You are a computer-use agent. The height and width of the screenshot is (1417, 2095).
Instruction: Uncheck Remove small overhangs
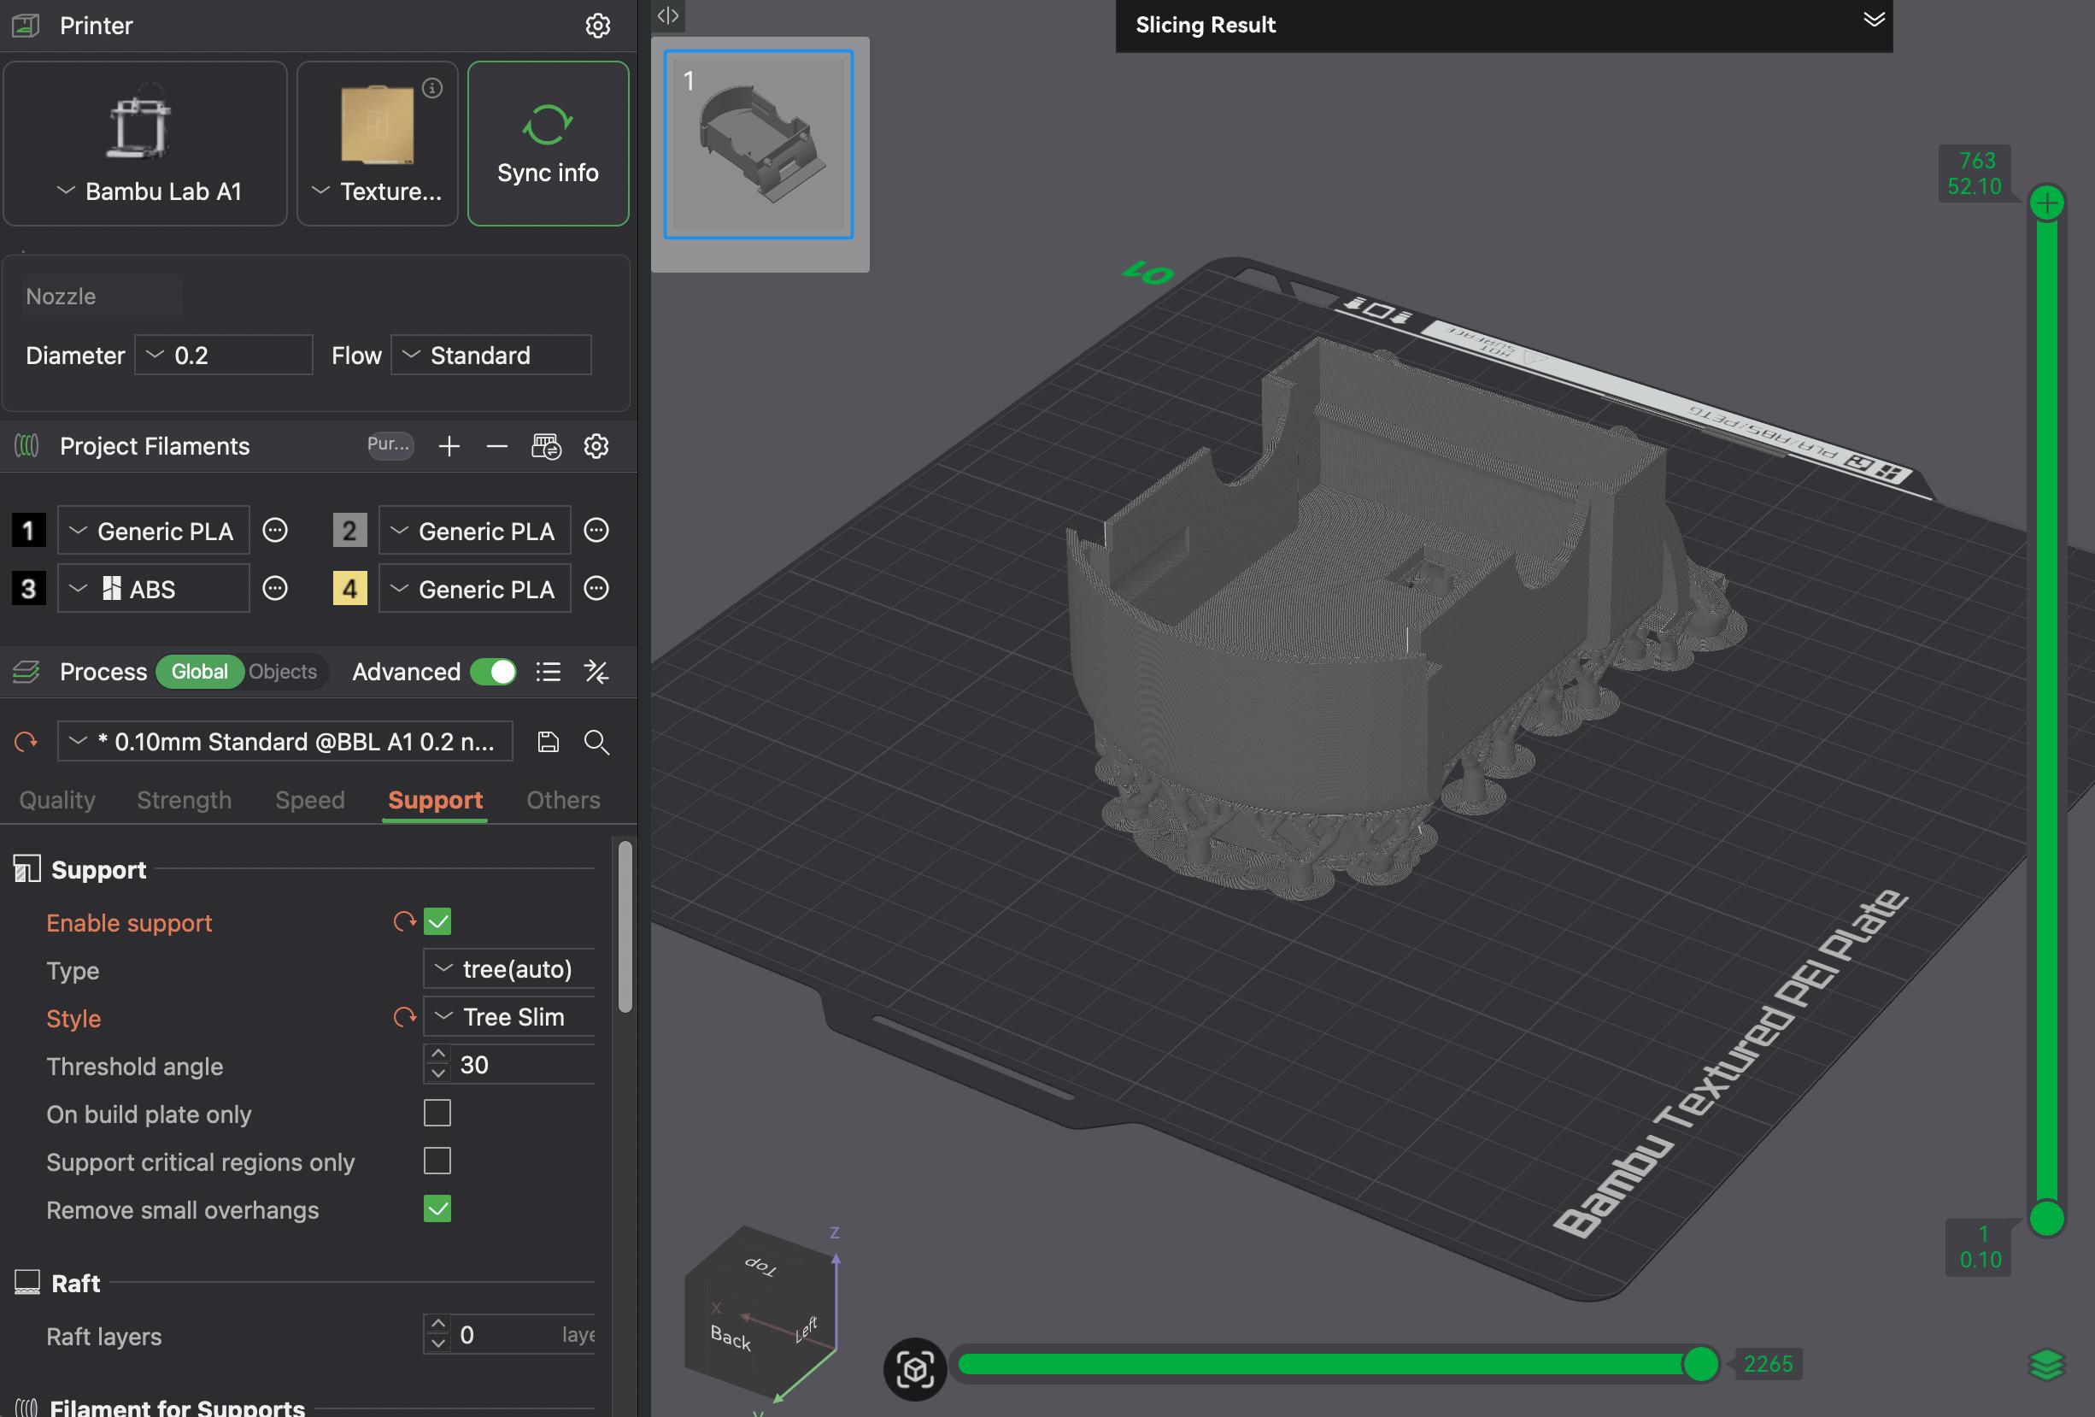pos(437,1208)
